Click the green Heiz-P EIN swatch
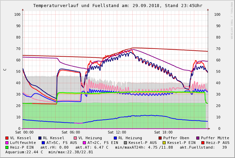Screen dimensions: 235x158 (7, 147)
